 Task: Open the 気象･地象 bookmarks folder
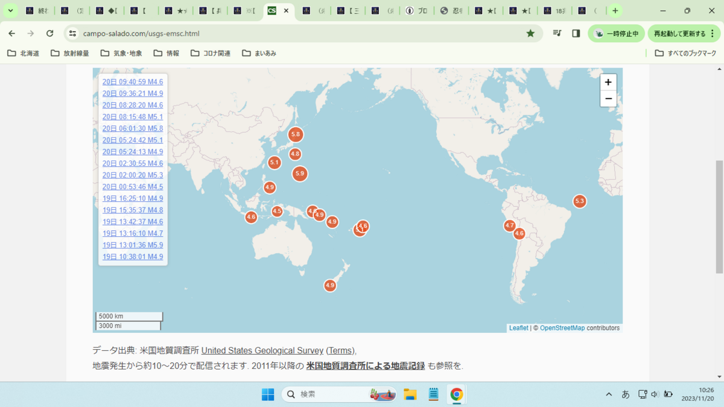pyautogui.click(x=121, y=53)
